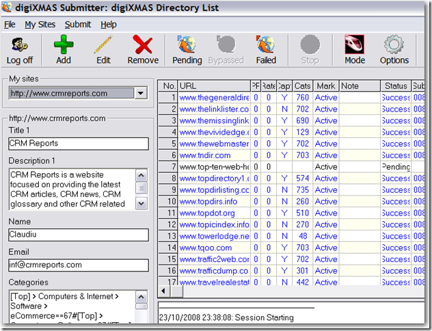Sort by the Status column header
Image resolution: width=432 pixels, height=331 pixels.
396,86
